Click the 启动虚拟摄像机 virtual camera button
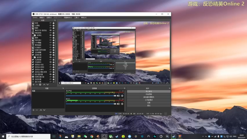Screen dimensions: 247x139 coord(149,97)
